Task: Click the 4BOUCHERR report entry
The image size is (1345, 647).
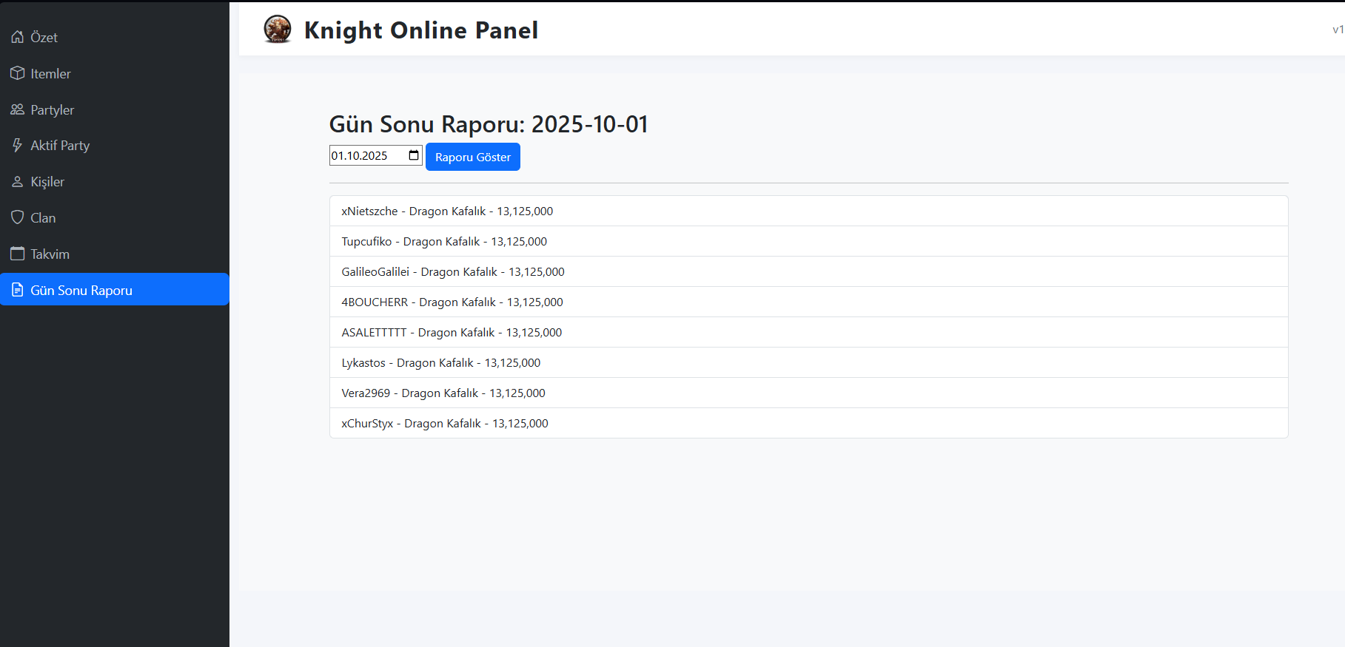Action: tap(452, 302)
